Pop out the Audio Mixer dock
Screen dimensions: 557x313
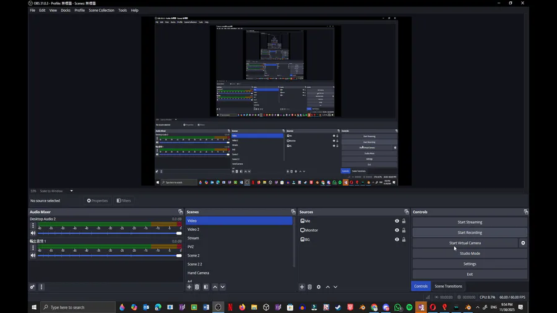pyautogui.click(x=181, y=212)
